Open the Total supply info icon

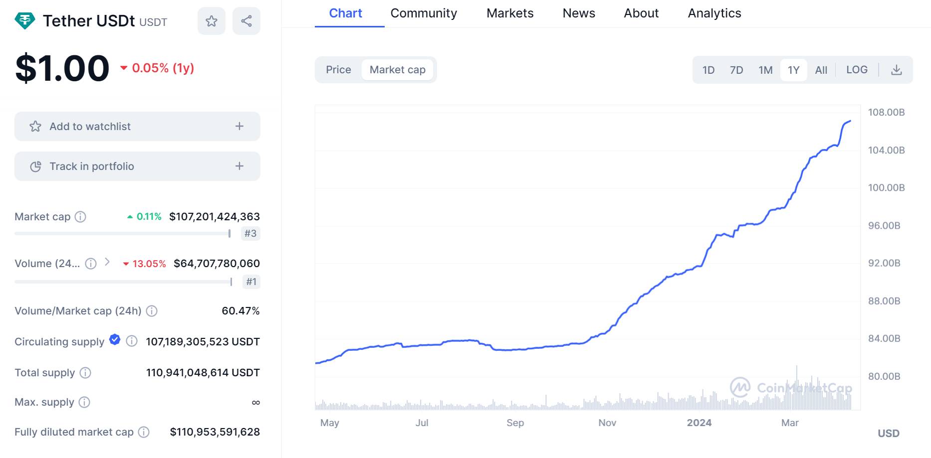tap(86, 373)
